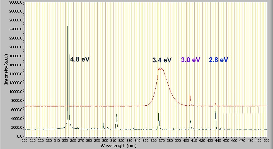Click the 200 x-axis minimum value
273x149 pixels.
click(25, 140)
